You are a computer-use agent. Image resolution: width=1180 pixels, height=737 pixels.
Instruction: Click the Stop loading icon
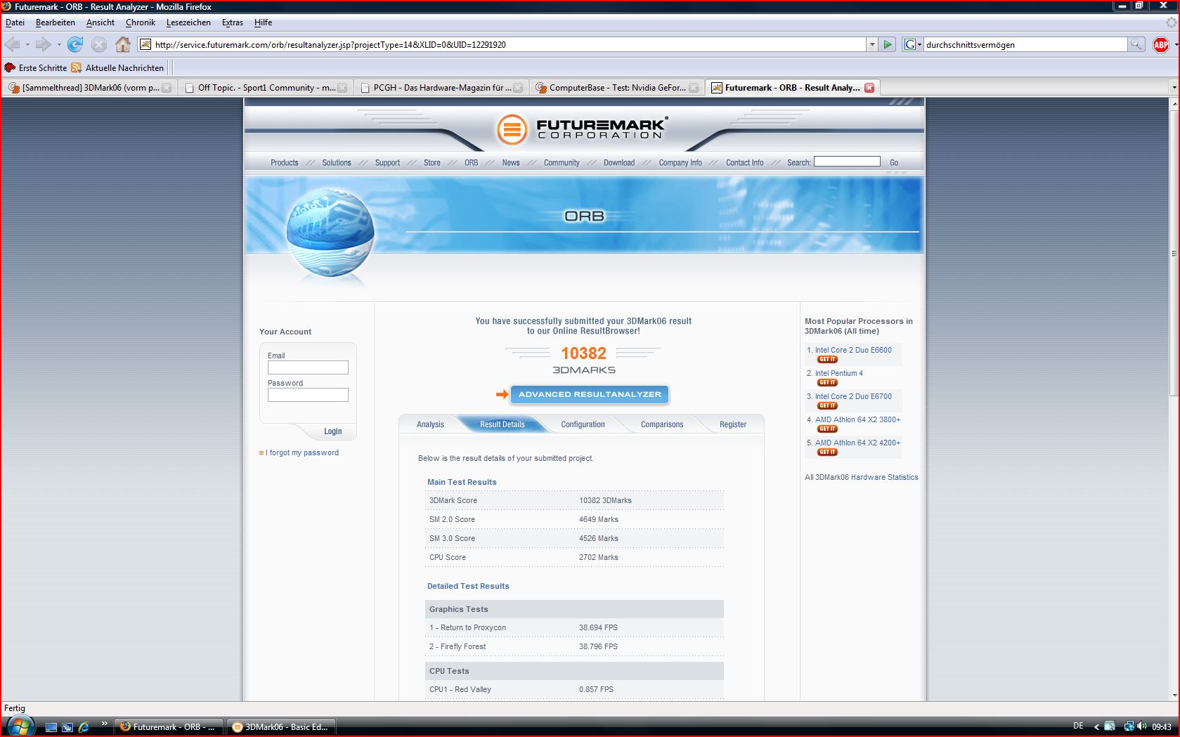pos(99,44)
